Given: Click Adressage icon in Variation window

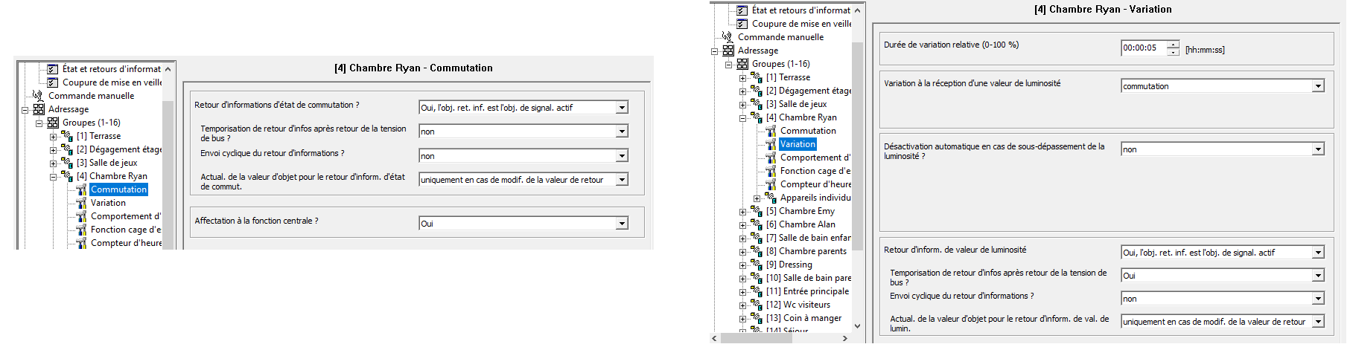Looking at the screenshot, I should [x=728, y=51].
